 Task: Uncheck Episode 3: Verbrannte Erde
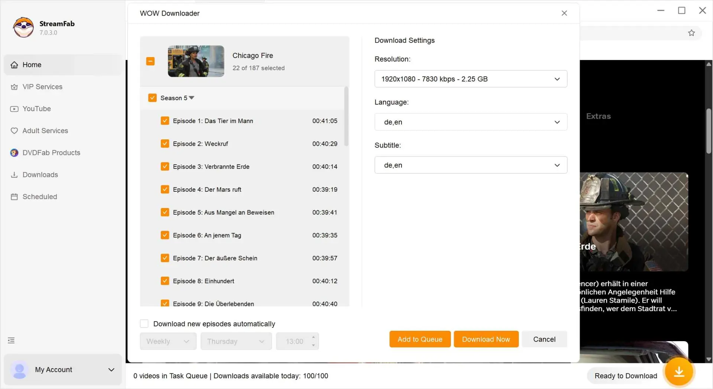(165, 167)
